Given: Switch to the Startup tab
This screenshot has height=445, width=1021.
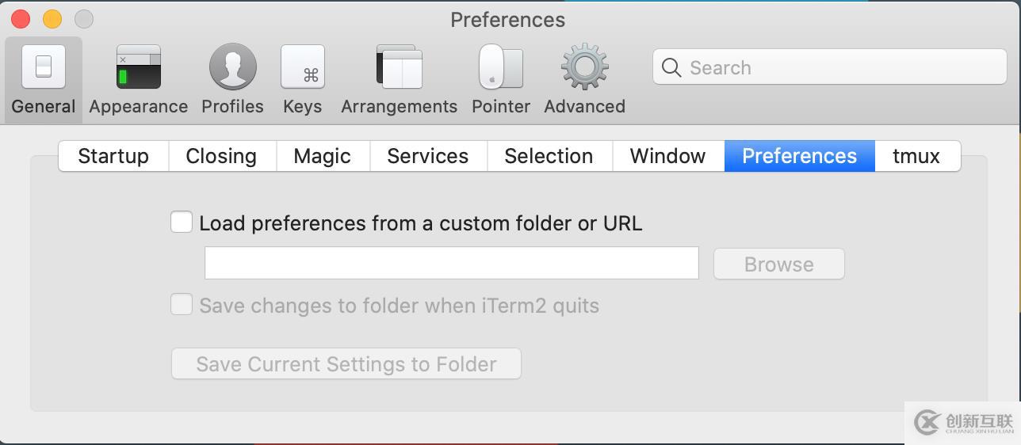Looking at the screenshot, I should coord(113,156).
